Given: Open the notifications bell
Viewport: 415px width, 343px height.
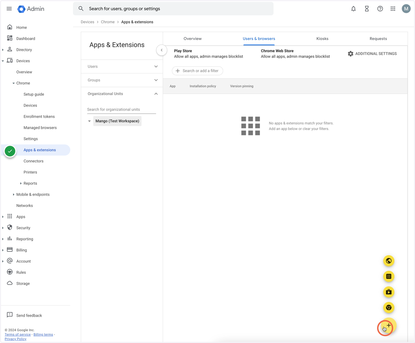Looking at the screenshot, I should (353, 9).
